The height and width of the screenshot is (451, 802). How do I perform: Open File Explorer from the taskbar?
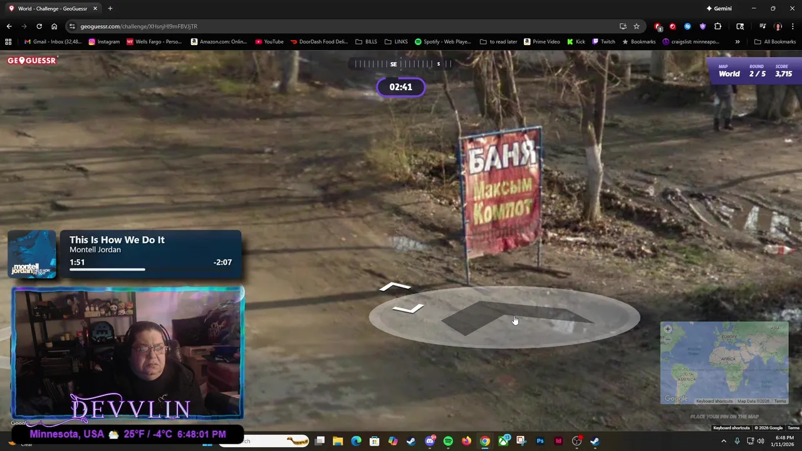tap(338, 441)
